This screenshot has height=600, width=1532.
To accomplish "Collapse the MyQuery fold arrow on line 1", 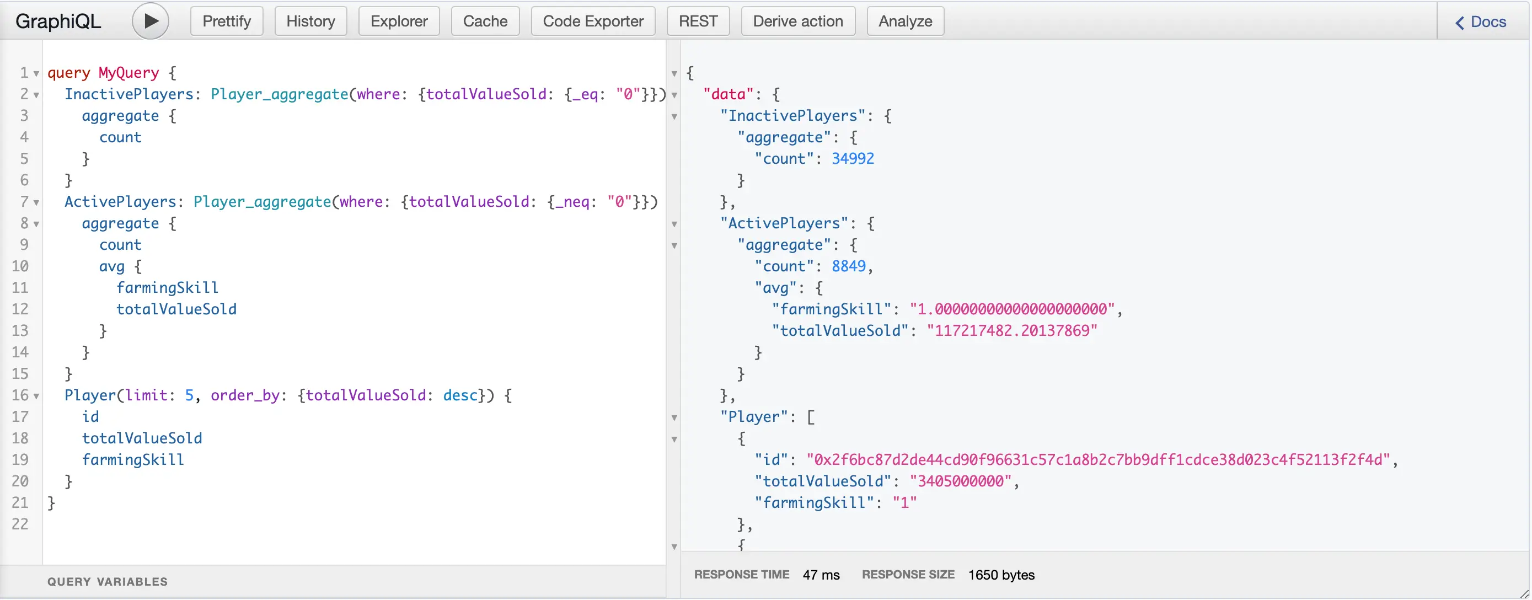I will pos(36,74).
